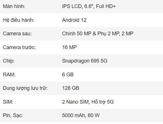
Task: Select '2 Nano SIM, Hỗ trợ 5G' text
Action: 88,102
